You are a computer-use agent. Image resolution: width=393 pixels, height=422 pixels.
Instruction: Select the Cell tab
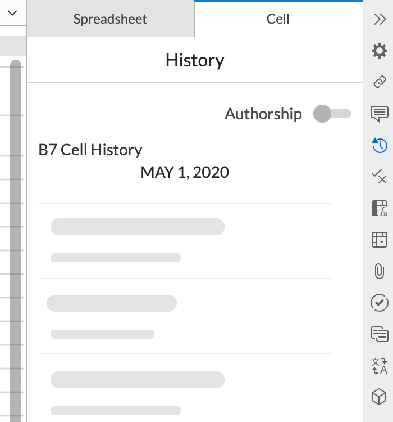pyautogui.click(x=278, y=19)
